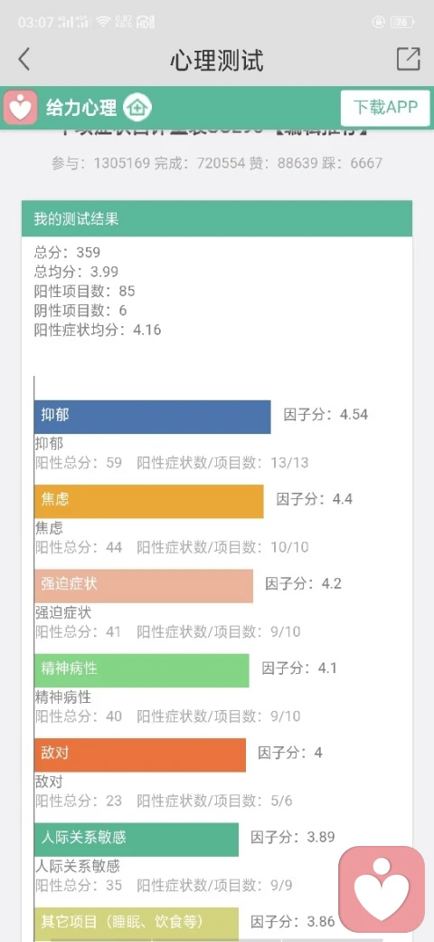Screen dimensions: 434x942
Task: Select the red-orange 敌对 factor bar
Action: tap(139, 755)
